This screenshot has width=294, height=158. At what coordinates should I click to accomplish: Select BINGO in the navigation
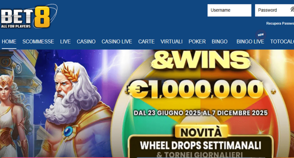pos(220,41)
